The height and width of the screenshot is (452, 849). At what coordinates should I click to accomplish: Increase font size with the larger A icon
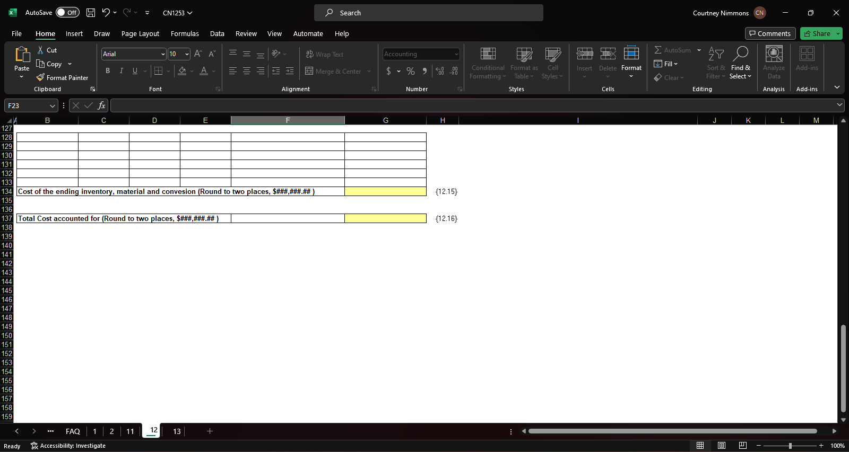pos(198,54)
